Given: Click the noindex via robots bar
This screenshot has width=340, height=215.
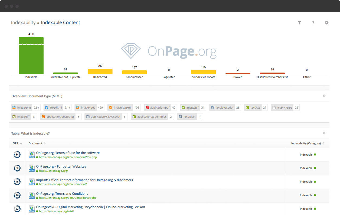Looking at the screenshot, I should pyautogui.click(x=204, y=72).
